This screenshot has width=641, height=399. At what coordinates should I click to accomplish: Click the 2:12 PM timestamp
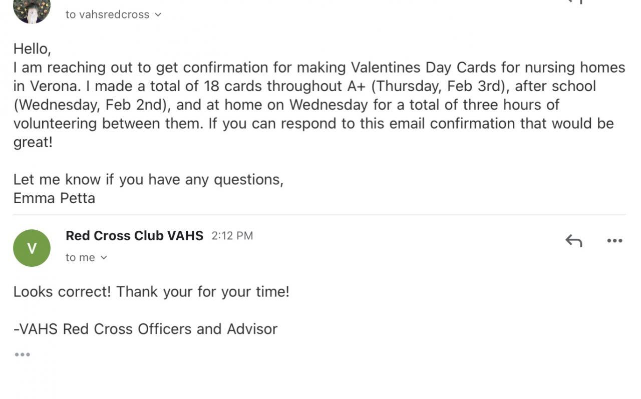[x=232, y=236]
